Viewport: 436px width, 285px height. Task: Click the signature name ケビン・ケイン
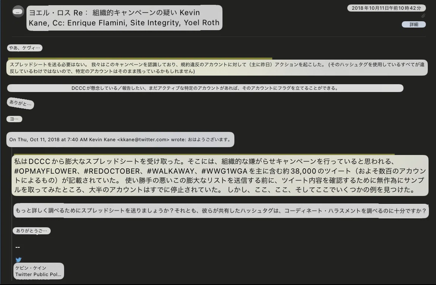[31, 268]
